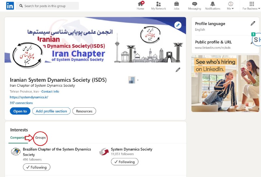The image size is (261, 177).
Task: Go to My Network
Action: point(159,6)
